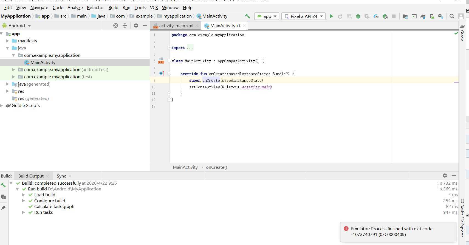Run the app with the green play button

click(331, 16)
